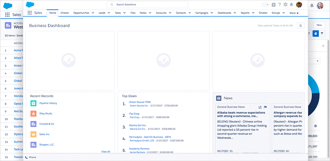This screenshot has width=330, height=161.
Task: Open the Green Source Inc. account link
Action: pyautogui.click(x=139, y=106)
